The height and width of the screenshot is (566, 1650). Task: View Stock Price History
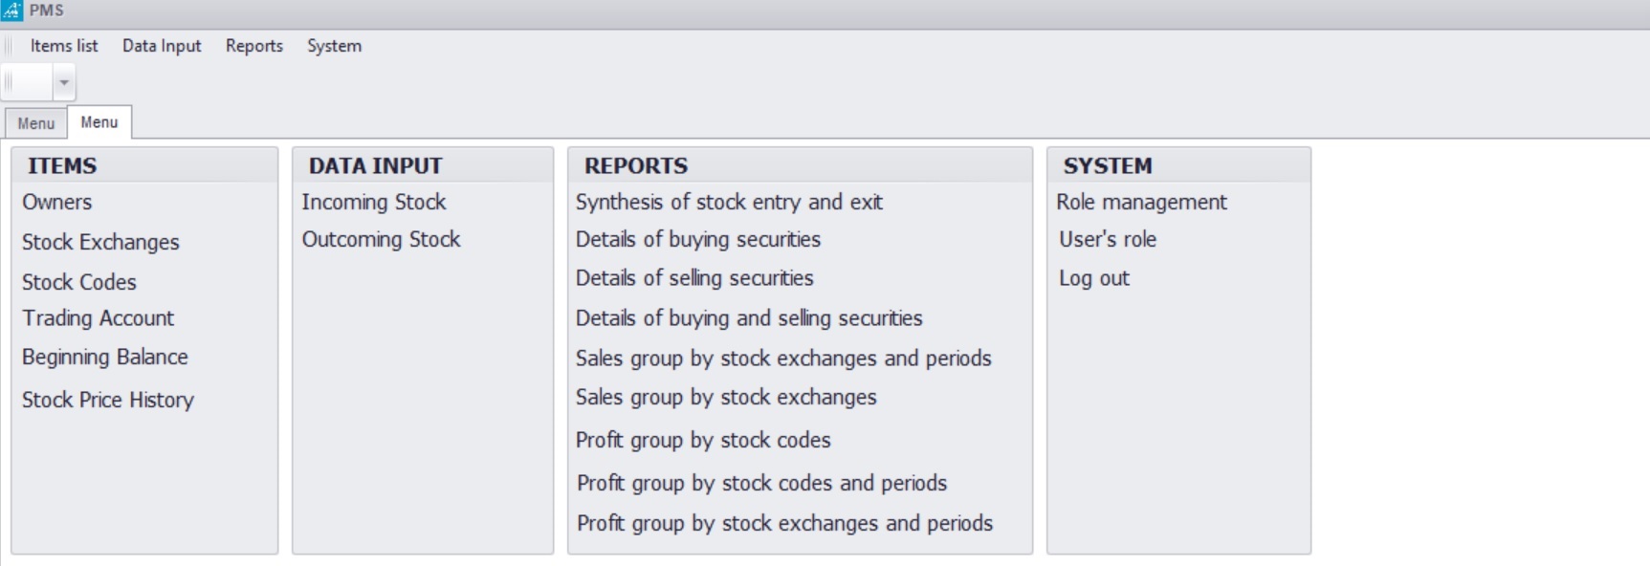108,400
